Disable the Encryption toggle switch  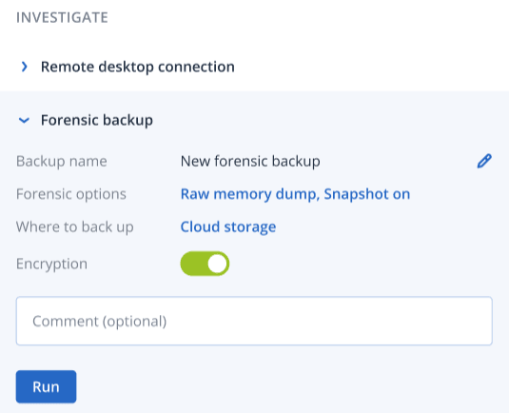click(x=205, y=264)
